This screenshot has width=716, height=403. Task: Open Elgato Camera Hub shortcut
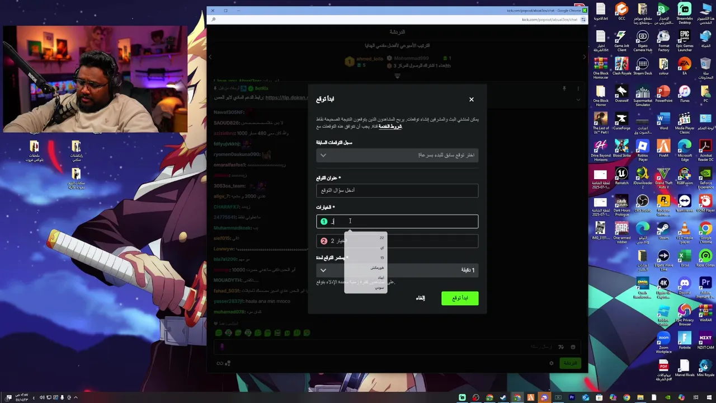coord(643,41)
